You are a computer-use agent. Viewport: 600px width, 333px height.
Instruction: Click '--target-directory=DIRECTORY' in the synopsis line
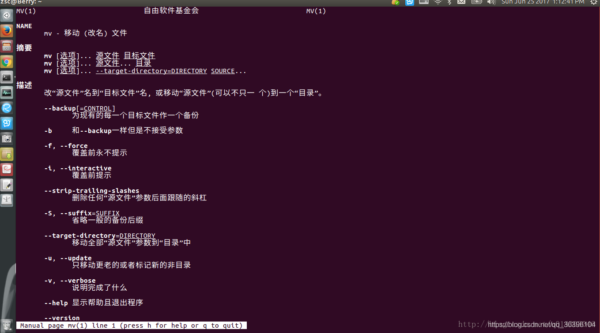coord(151,71)
